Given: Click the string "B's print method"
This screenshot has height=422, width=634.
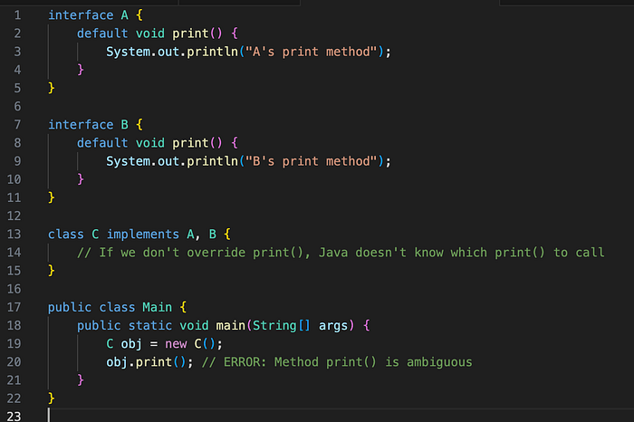Looking at the screenshot, I should click(x=312, y=161).
